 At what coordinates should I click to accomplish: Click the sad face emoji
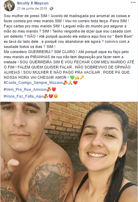[56, 96]
